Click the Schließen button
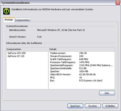Screen dimensions: 121x111 pyautogui.click(x=110, y=106)
